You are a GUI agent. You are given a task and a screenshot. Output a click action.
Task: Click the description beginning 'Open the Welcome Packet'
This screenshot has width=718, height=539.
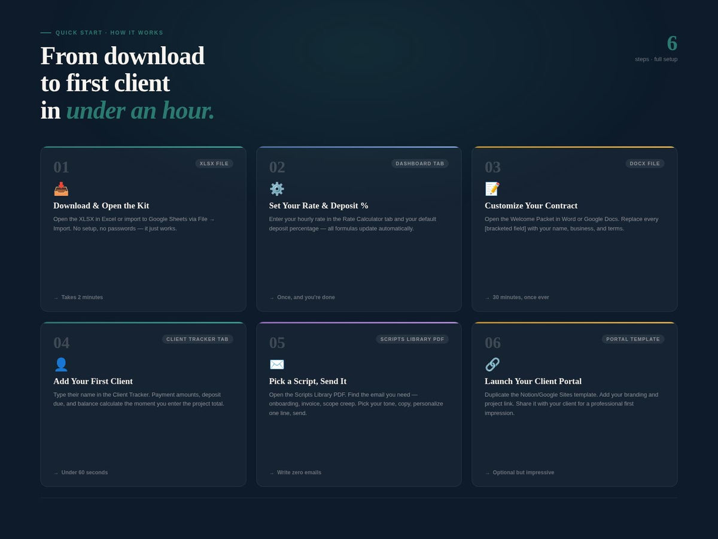[571, 223]
